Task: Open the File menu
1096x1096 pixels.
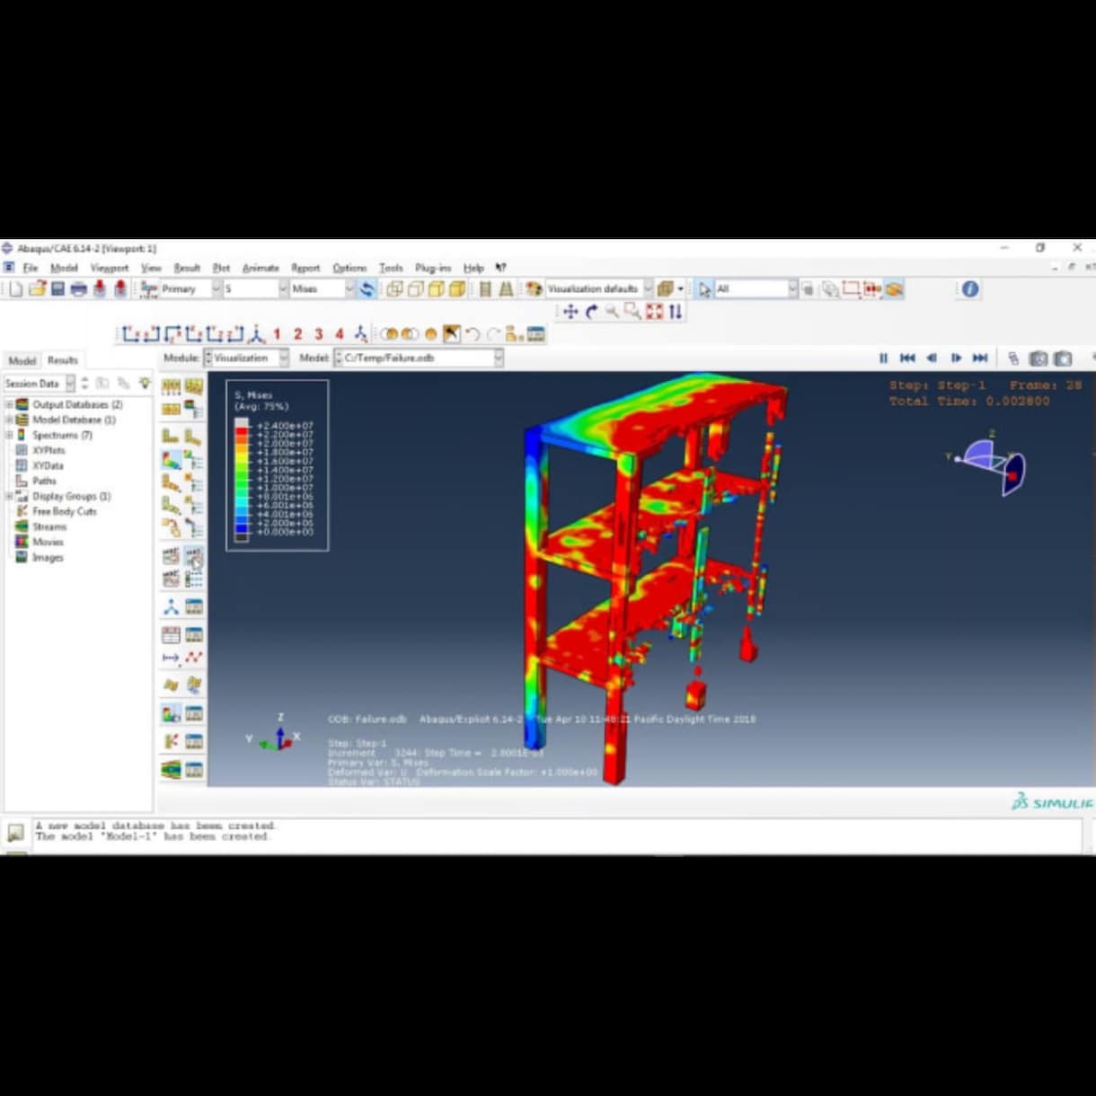Action: click(x=30, y=268)
